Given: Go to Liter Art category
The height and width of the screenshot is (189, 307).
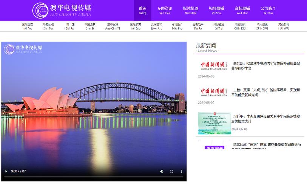Looking at the screenshot, I should tap(156, 26).
